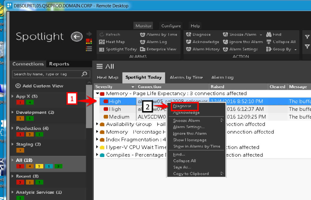Switch to the Reports panel tab
The image size is (311, 200).
click(x=59, y=64)
